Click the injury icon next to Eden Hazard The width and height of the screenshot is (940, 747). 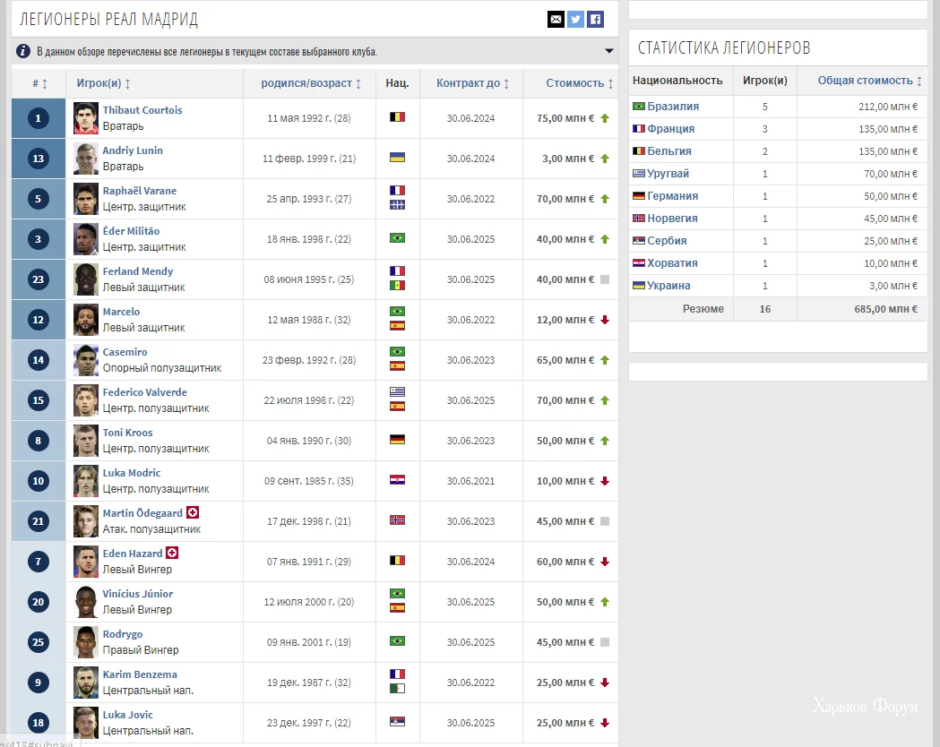(x=172, y=553)
